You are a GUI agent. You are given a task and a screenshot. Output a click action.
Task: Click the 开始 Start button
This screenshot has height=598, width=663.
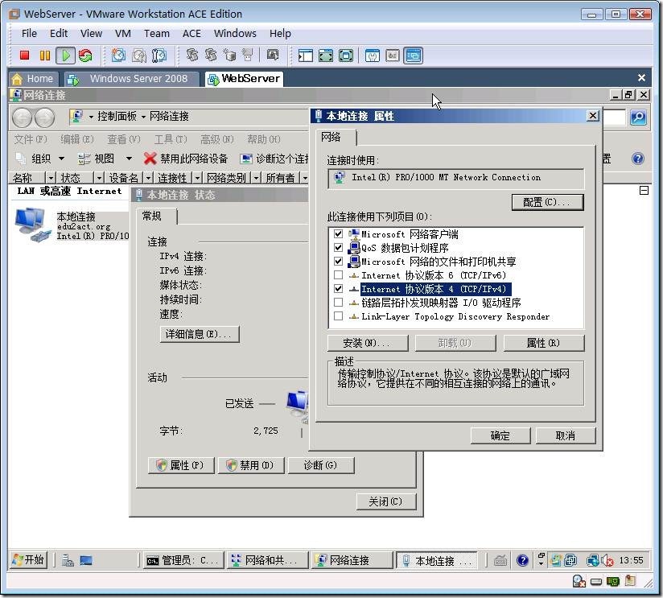tap(28, 560)
